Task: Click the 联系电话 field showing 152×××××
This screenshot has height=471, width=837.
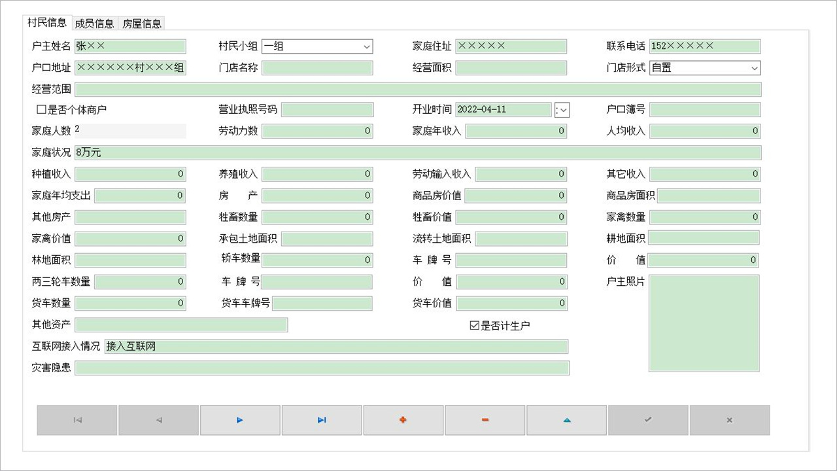Action: (705, 46)
